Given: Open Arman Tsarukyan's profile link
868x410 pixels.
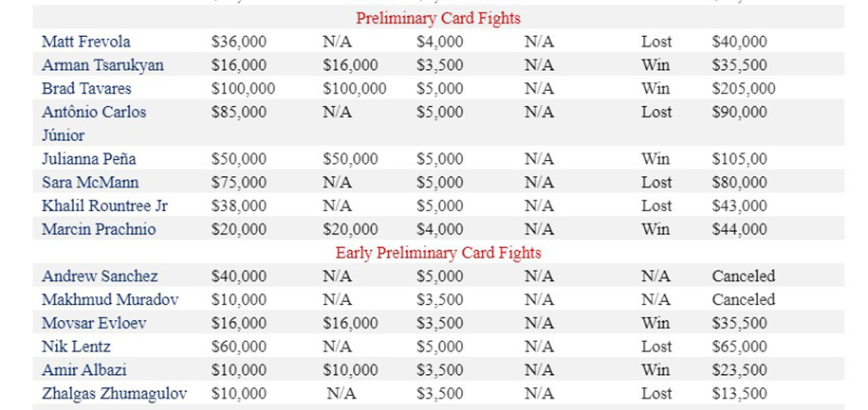Looking at the screenshot, I should [103, 65].
